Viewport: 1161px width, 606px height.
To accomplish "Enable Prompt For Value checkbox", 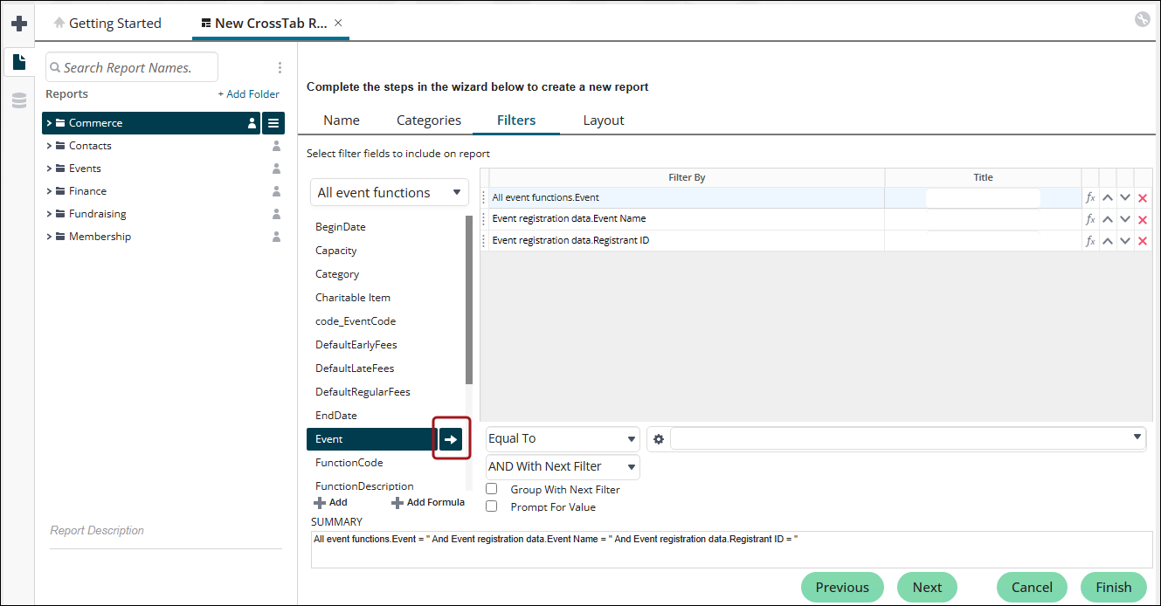I will point(491,506).
